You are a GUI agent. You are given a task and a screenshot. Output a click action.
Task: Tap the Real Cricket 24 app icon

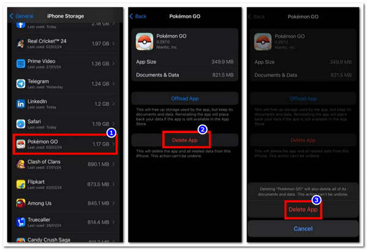pyautogui.click(x=21, y=43)
